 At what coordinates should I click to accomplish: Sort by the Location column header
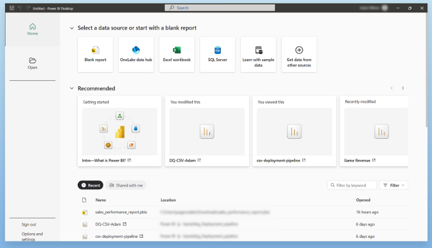coord(168,200)
